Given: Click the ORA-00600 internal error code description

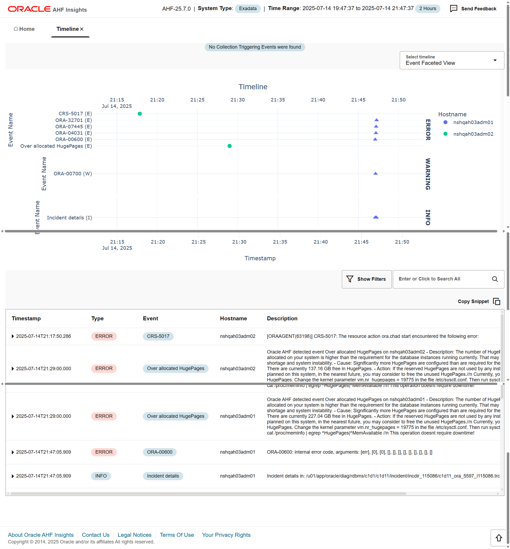Looking at the screenshot, I should [x=349, y=452].
